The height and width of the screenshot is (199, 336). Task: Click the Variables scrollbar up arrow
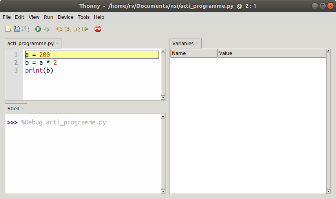[328, 51]
